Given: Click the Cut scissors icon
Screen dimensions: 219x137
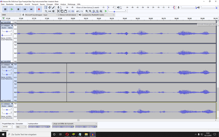Looking at the screenshot, I should [58, 11].
